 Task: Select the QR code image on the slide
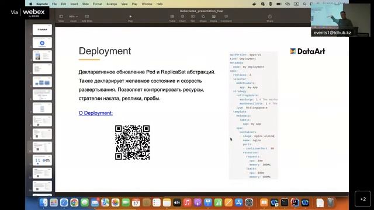[133, 142]
